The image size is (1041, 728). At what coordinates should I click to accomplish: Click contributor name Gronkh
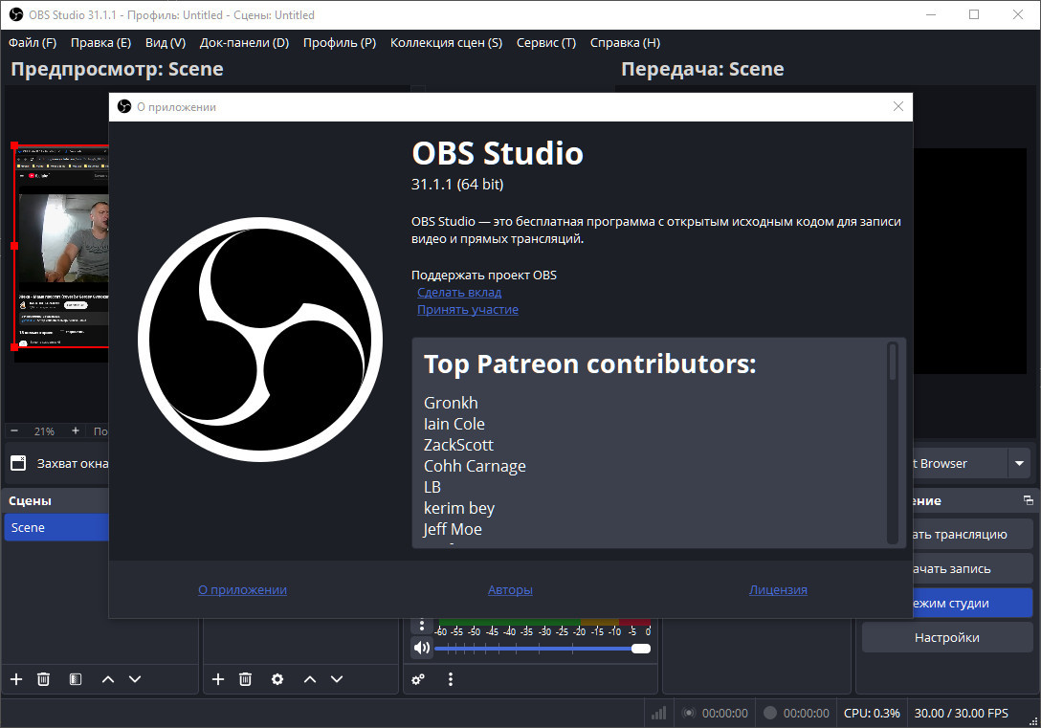click(451, 403)
